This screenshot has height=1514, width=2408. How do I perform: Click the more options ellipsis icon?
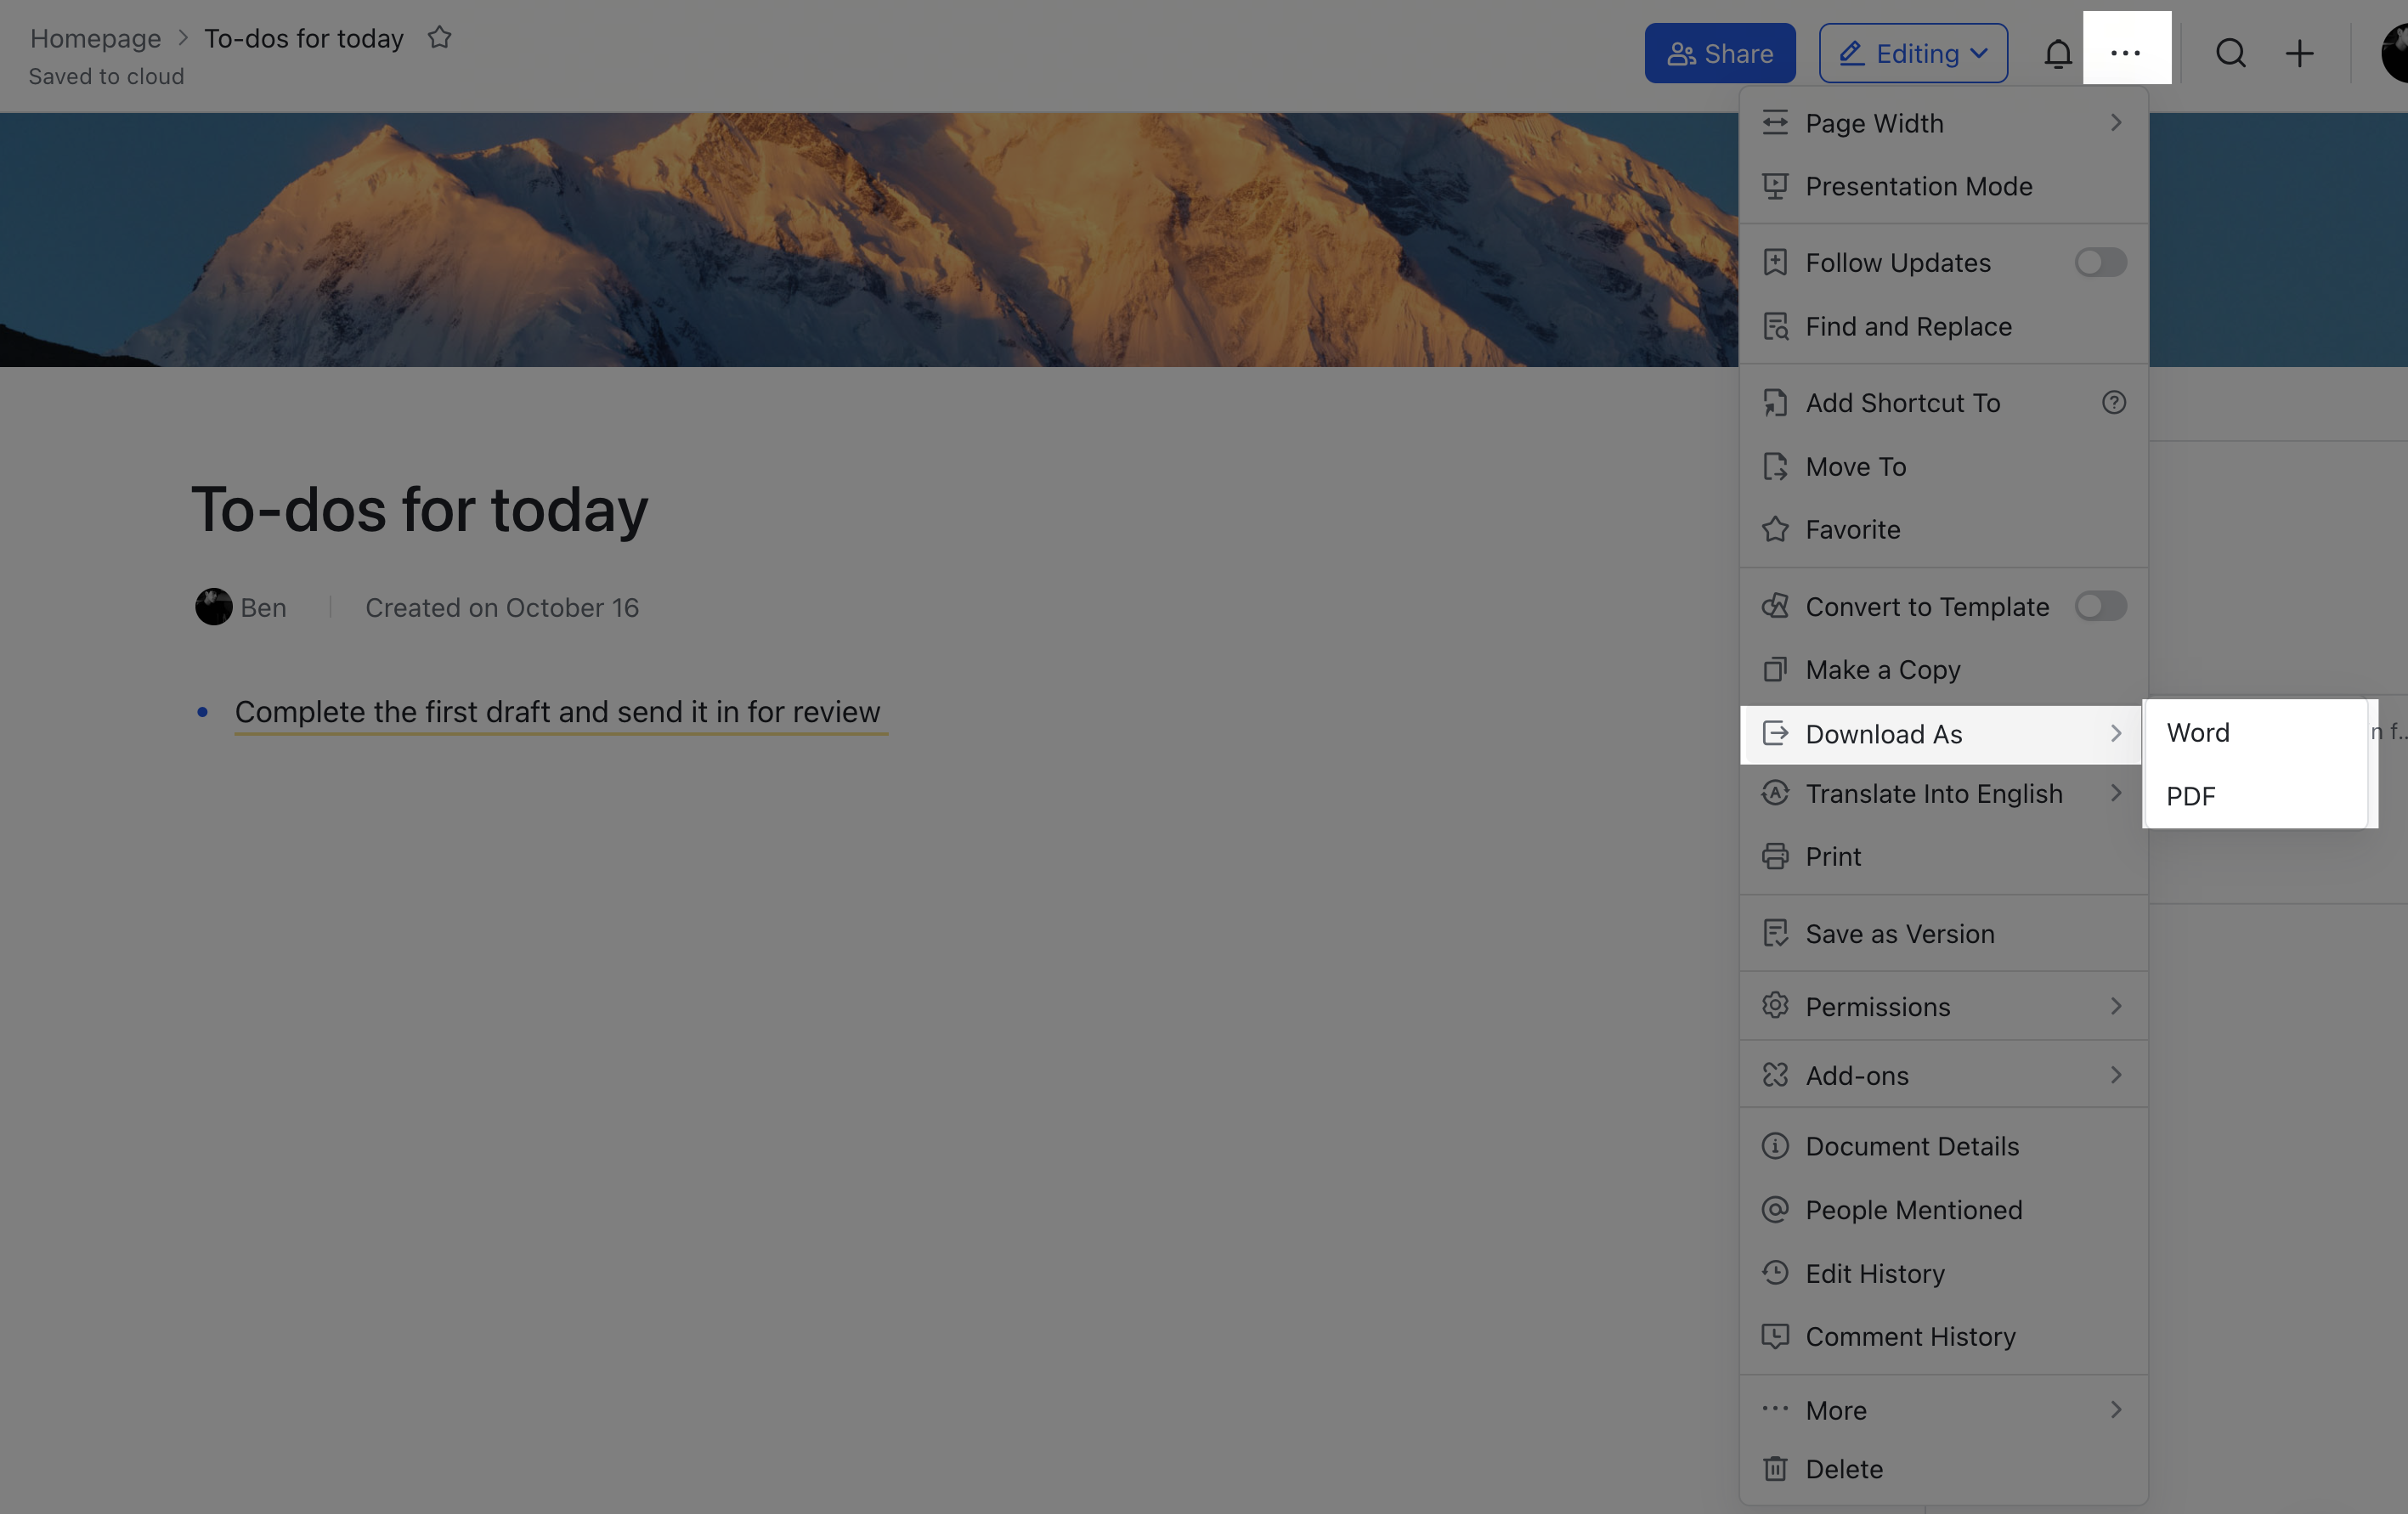pyautogui.click(x=2126, y=53)
